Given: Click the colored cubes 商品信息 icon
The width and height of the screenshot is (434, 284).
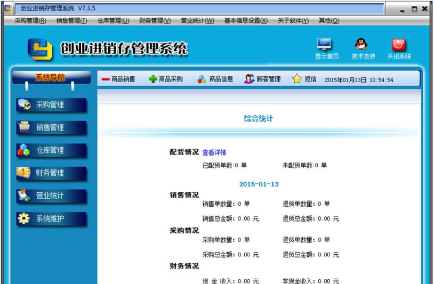Looking at the screenshot, I should pos(202,79).
